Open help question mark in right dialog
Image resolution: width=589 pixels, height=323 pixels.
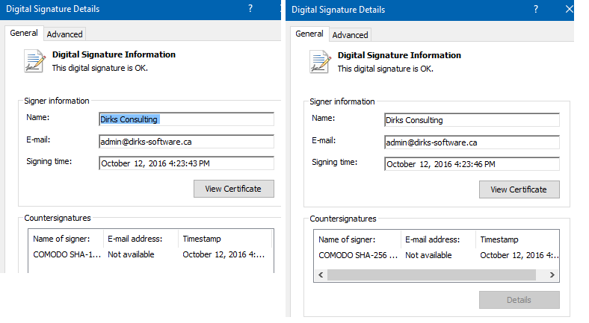536,10
